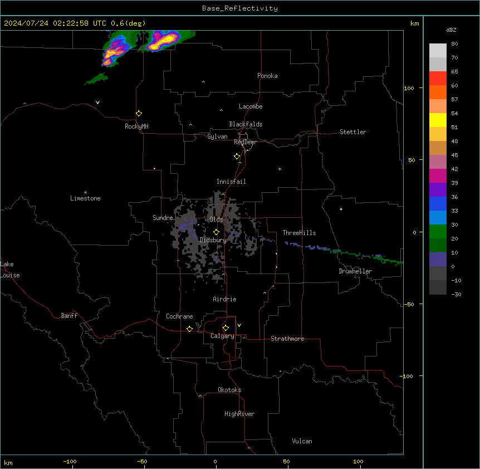
Task: Click the RockyMH label
Action: (x=136, y=126)
